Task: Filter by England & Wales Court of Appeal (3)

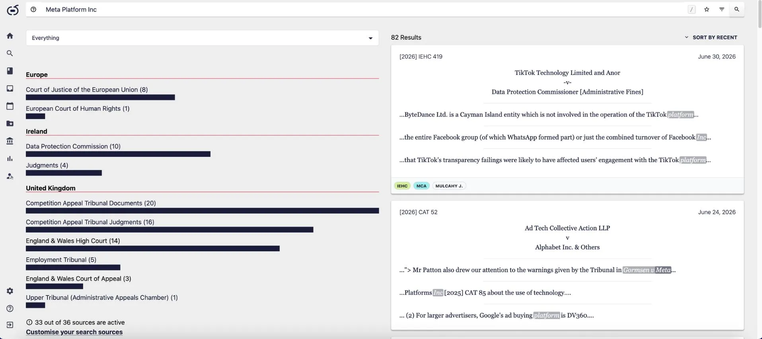Action: tap(78, 278)
